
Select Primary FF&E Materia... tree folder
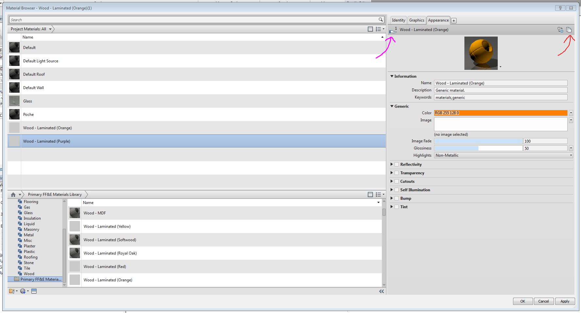(38, 279)
